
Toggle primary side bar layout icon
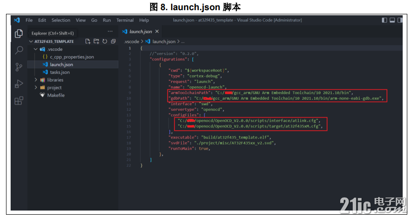coord(384,20)
